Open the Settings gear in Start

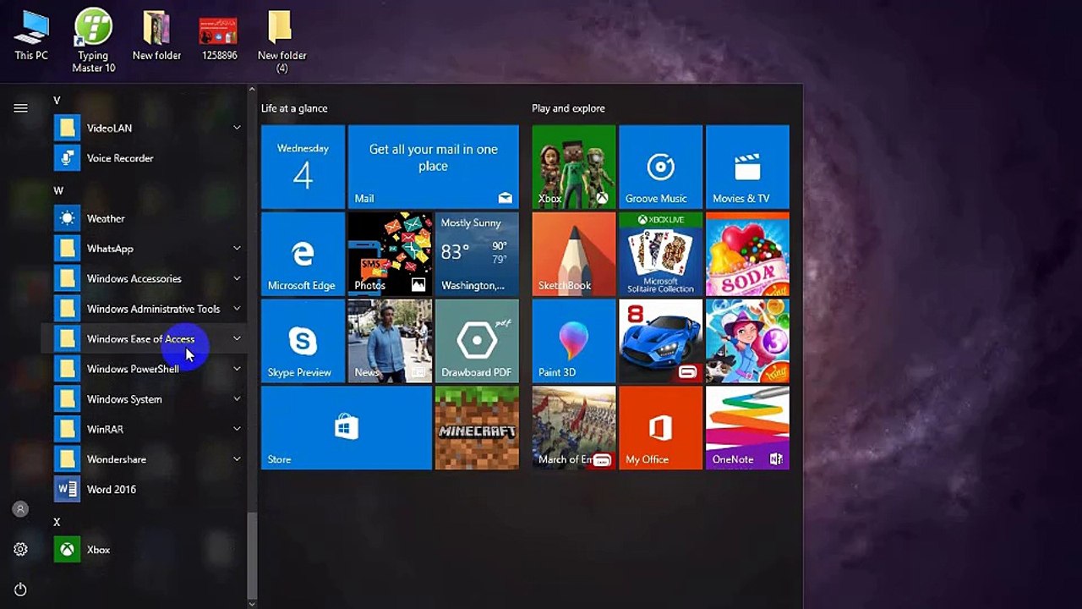tap(20, 550)
